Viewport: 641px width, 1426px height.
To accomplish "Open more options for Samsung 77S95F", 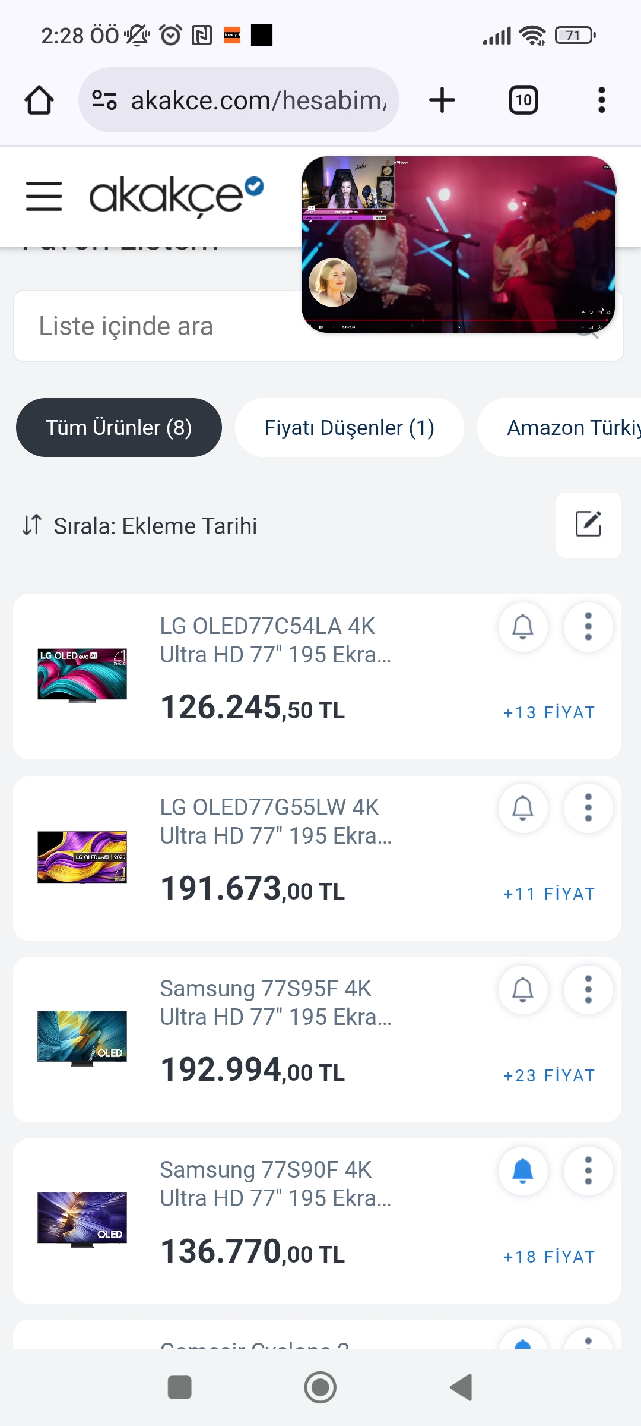I will point(588,989).
